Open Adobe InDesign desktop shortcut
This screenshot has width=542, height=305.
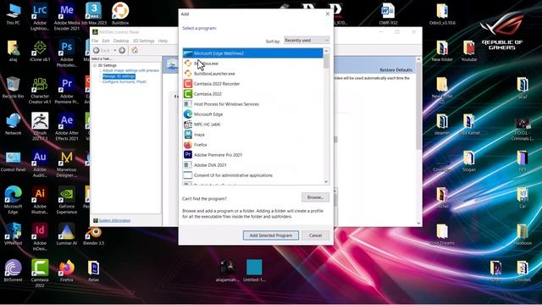40,237
